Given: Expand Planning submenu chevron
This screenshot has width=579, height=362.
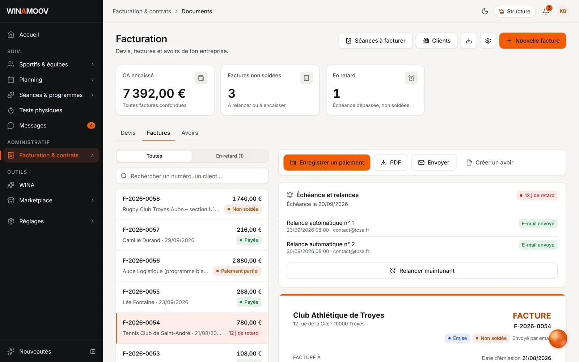Looking at the screenshot, I should click(x=93, y=80).
